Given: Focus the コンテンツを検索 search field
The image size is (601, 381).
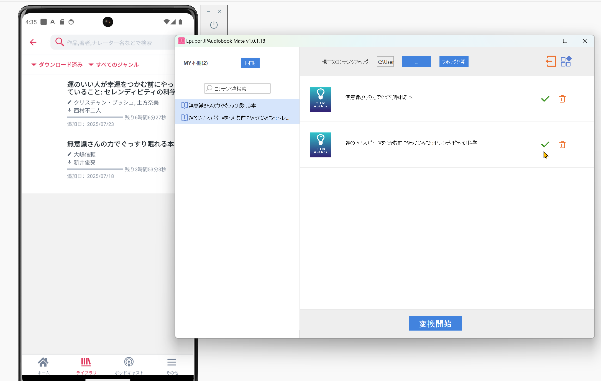Looking at the screenshot, I should coord(237,88).
